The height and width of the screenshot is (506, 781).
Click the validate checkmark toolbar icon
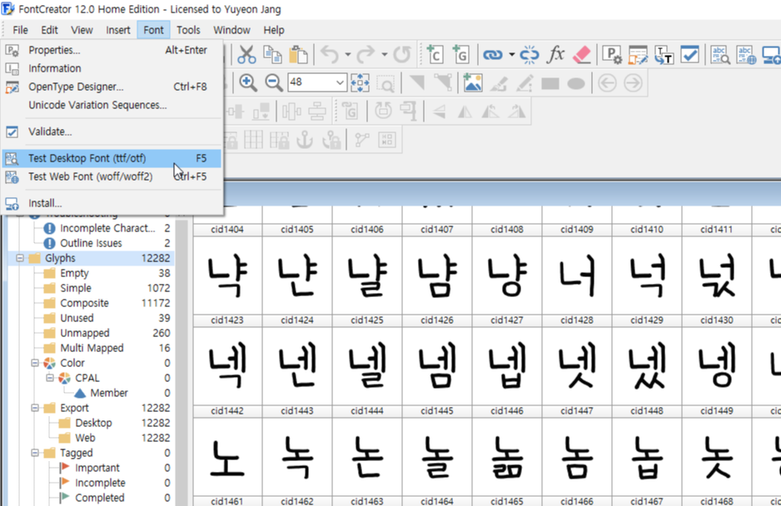(690, 55)
